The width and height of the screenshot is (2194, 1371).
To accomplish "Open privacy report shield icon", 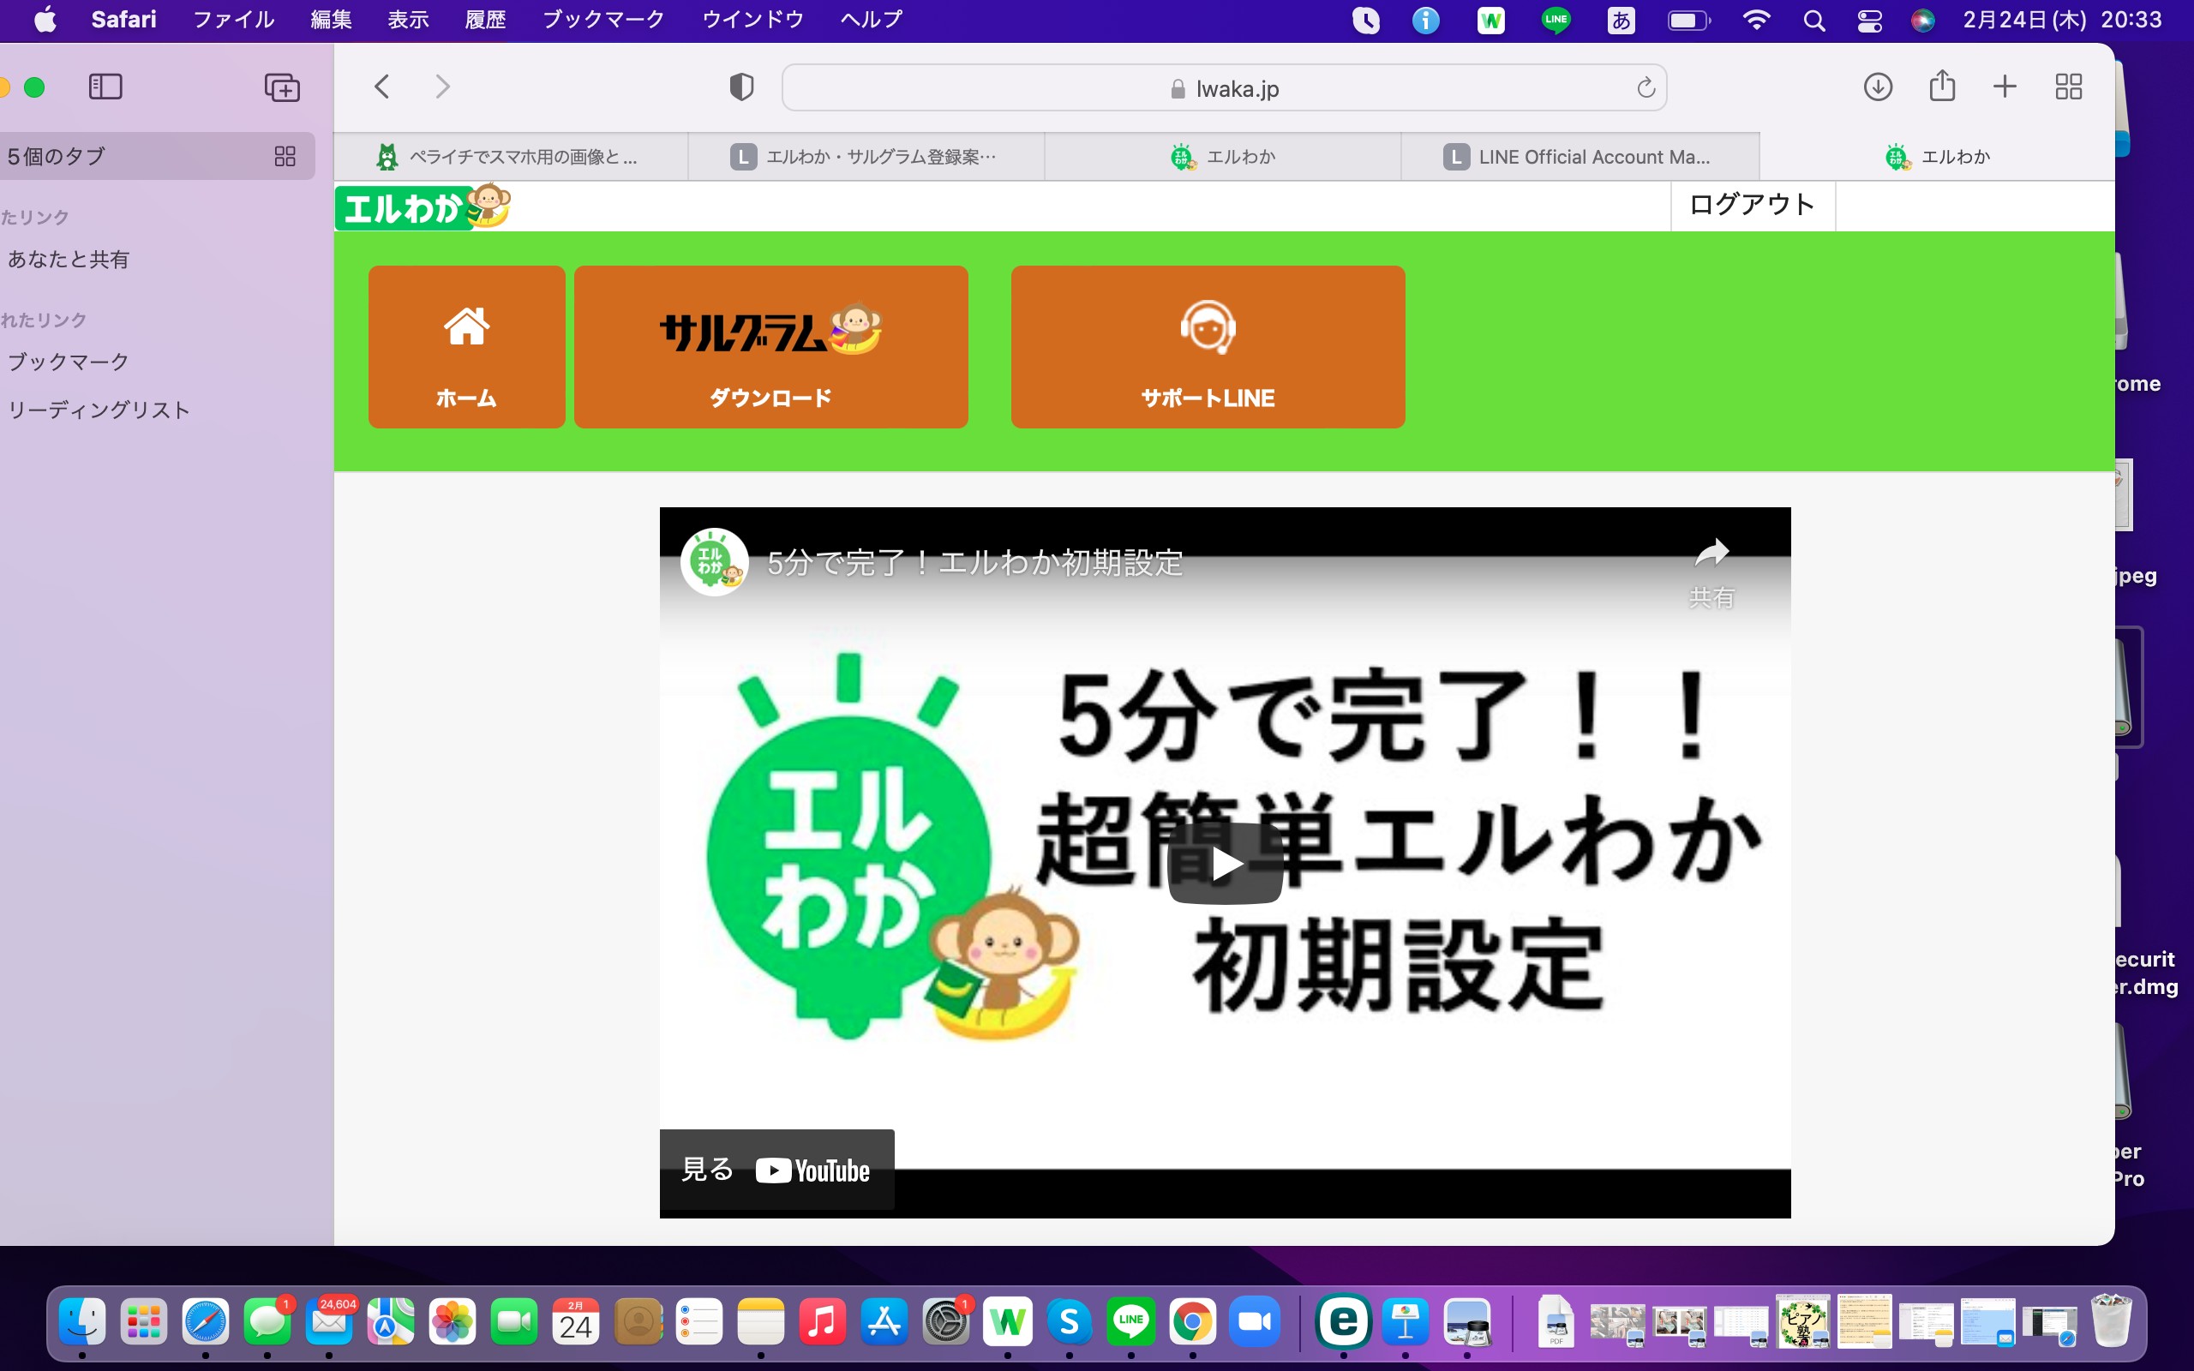I will point(741,87).
